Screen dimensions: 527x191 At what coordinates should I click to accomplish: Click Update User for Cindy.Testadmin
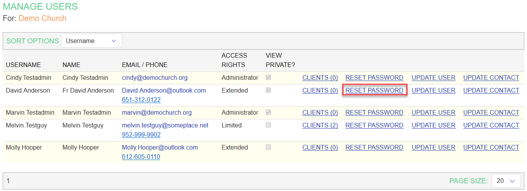pos(433,77)
